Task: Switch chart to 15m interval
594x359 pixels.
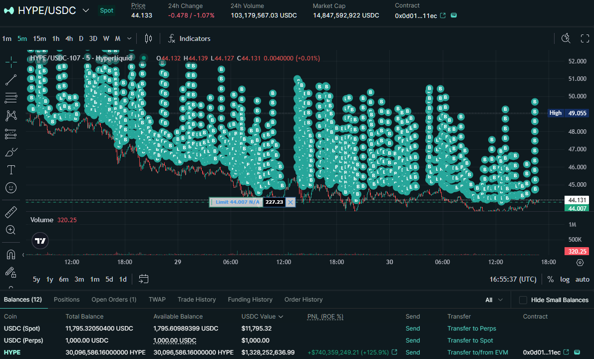Action: pos(39,38)
